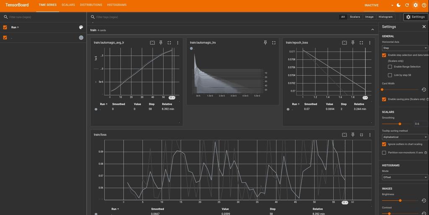Viewport: 429px width, 215px height.
Task: Open the Horizontal Axis Step dropdown
Action: click(x=405, y=48)
